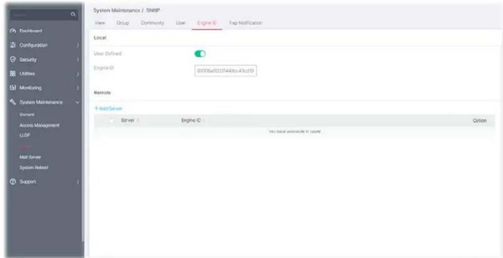Screen dimensions: 503x258
Task: Expand the Configuration menu chevron
Action: (77, 46)
